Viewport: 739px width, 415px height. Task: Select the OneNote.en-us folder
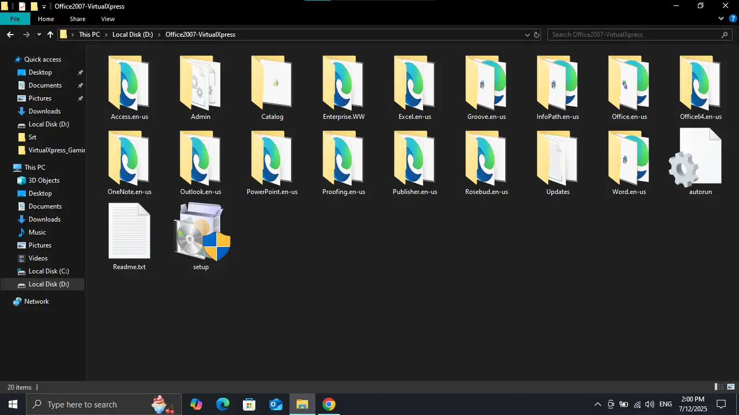point(129,163)
